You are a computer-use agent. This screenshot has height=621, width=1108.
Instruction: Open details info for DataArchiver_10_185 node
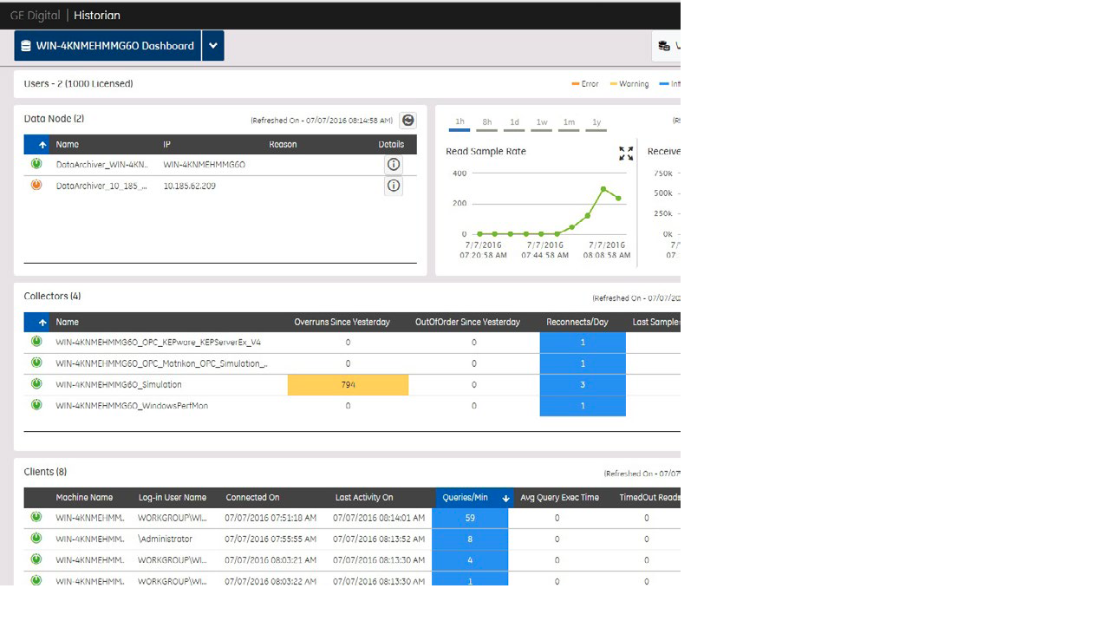tap(393, 186)
